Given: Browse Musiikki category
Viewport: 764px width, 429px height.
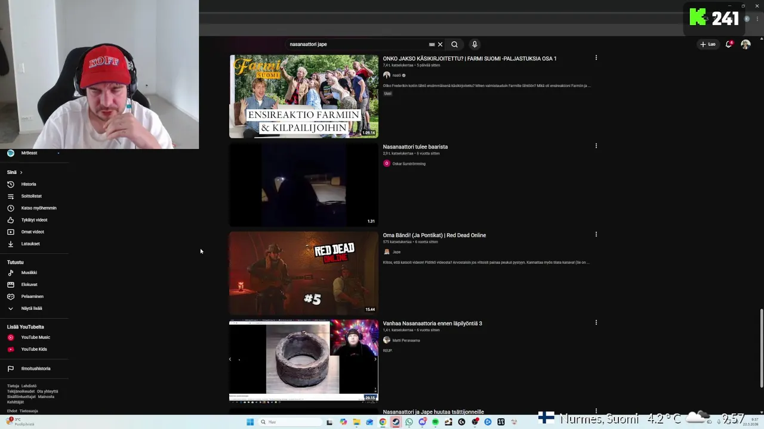Looking at the screenshot, I should click(x=29, y=272).
